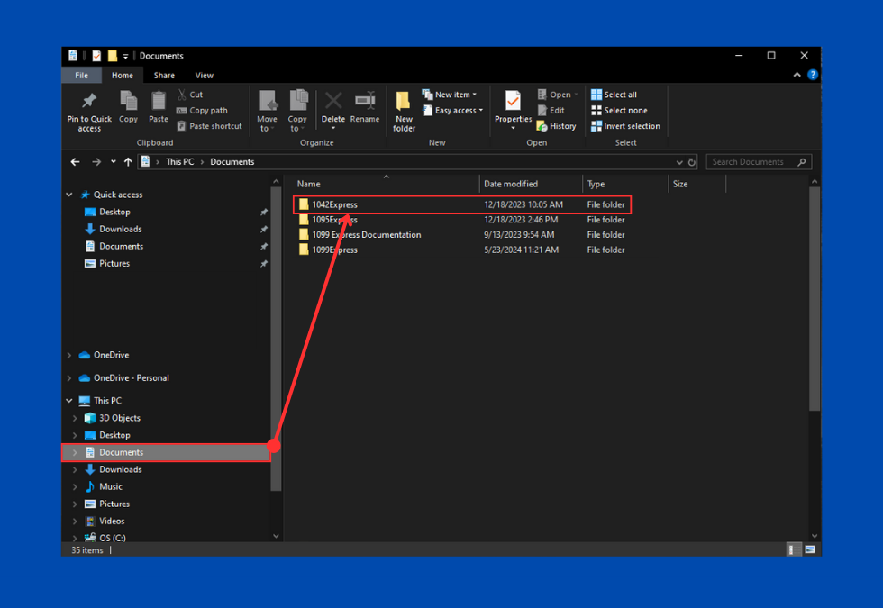
Task: Click Invert selection in Select group
Action: (626, 126)
